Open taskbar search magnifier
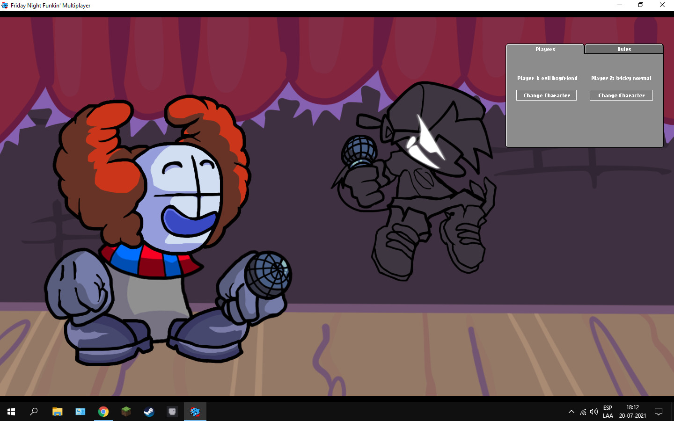Image resolution: width=674 pixels, height=421 pixels. pyautogui.click(x=34, y=412)
